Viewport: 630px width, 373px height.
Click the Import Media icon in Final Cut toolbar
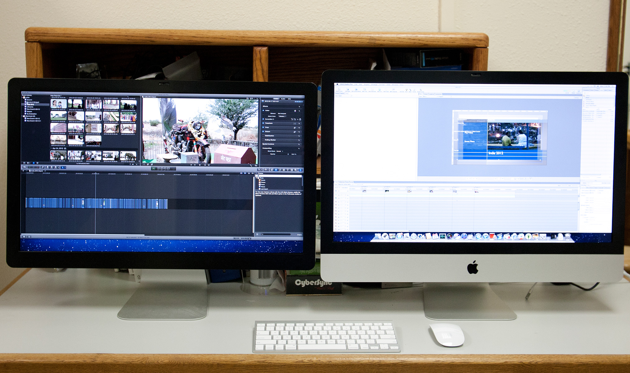point(24,167)
